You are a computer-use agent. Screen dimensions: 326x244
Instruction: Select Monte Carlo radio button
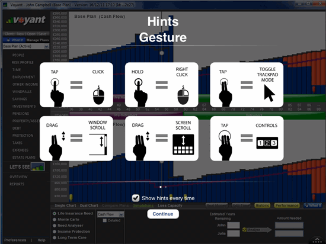point(55,220)
